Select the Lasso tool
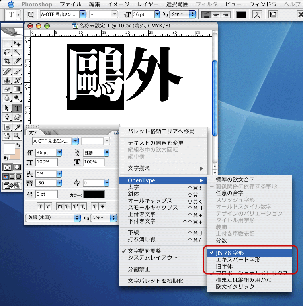 click(x=7, y=52)
